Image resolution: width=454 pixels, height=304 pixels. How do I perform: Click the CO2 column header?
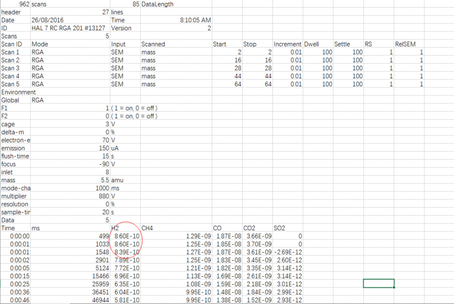(258, 228)
